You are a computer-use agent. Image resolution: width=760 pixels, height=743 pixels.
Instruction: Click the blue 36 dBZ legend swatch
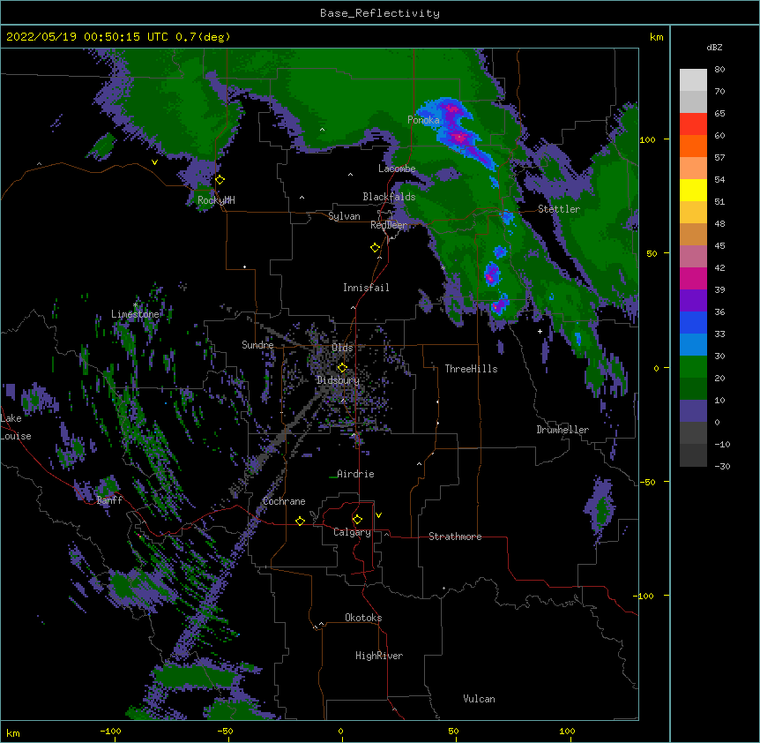pos(693,322)
